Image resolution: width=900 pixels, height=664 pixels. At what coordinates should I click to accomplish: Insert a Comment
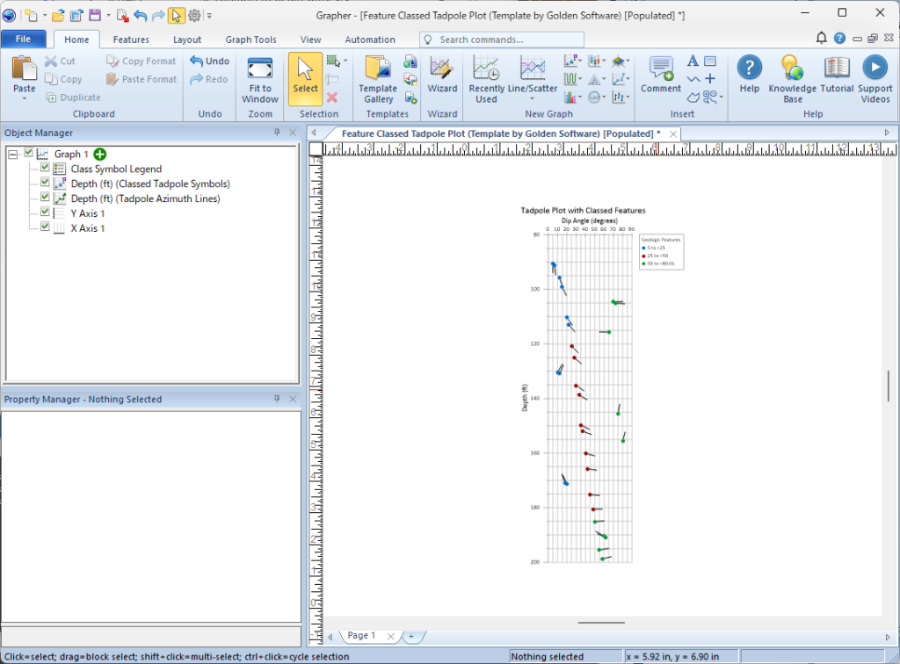661,76
